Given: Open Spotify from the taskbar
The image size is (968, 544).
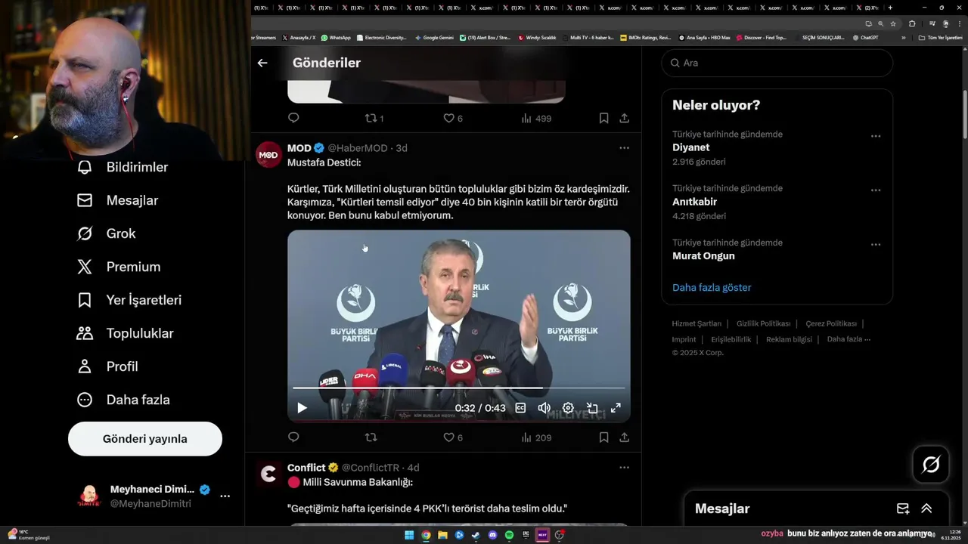Looking at the screenshot, I should click(x=509, y=535).
